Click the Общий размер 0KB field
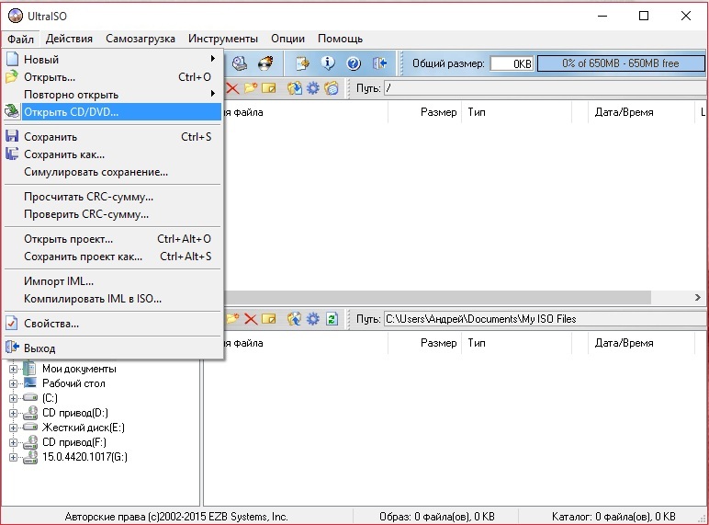The image size is (709, 525). coord(512,63)
